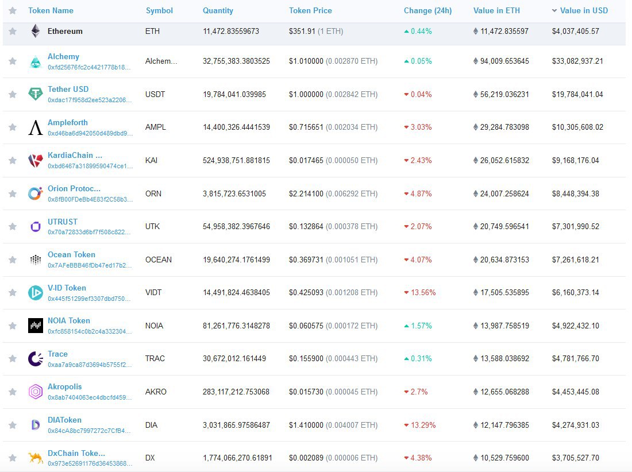
Task: Favorite the Orion Protocol row star
Action: click(x=13, y=194)
